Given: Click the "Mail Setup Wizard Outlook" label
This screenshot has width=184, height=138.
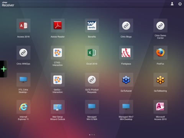Looking at the screenshot, I should (x=58, y=118).
